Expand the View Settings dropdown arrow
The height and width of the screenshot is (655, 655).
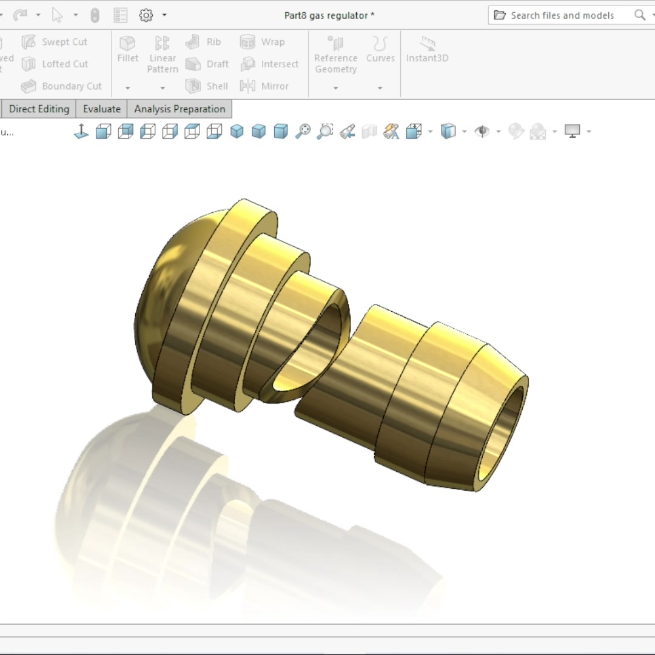(x=589, y=132)
